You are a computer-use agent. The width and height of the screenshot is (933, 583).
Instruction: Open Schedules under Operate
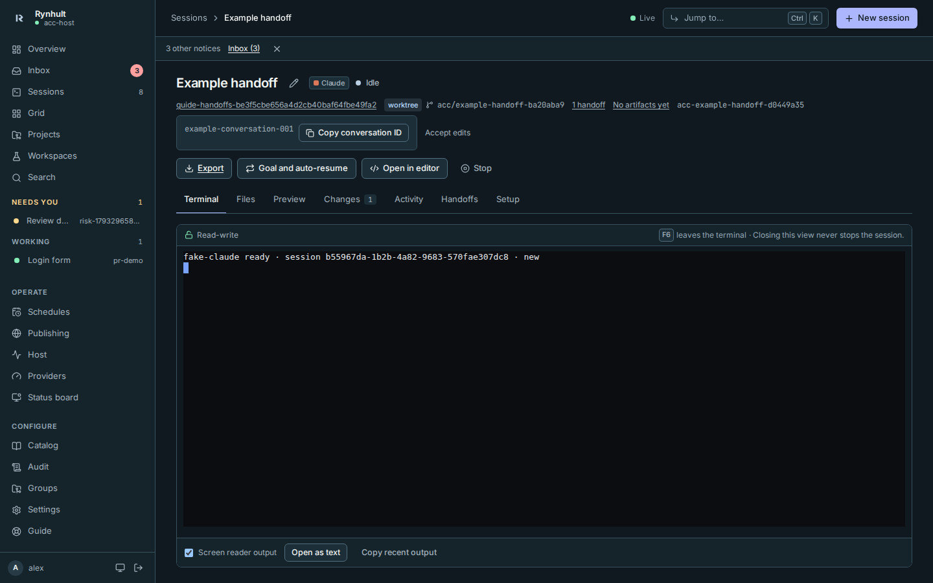(77, 312)
